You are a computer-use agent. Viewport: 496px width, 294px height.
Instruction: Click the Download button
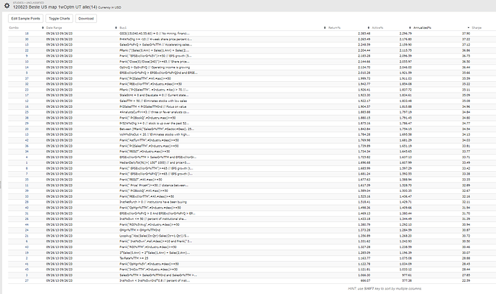[x=86, y=19]
